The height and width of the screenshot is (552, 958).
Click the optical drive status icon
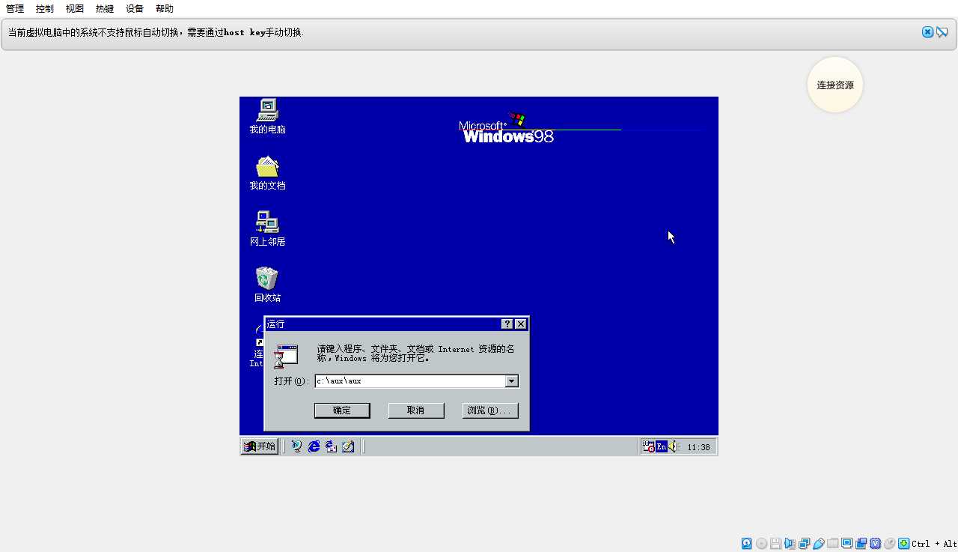point(761,544)
